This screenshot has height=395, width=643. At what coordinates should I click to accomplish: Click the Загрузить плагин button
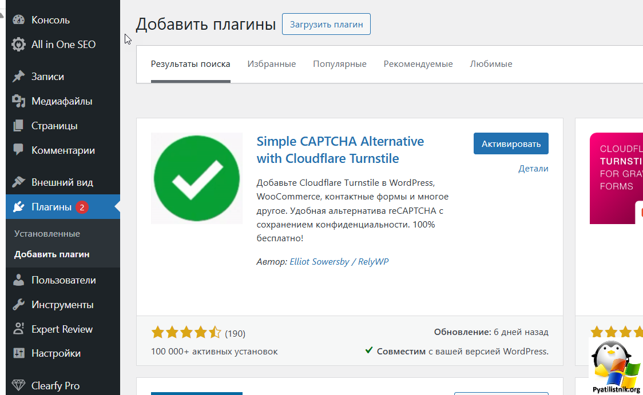[x=327, y=24]
